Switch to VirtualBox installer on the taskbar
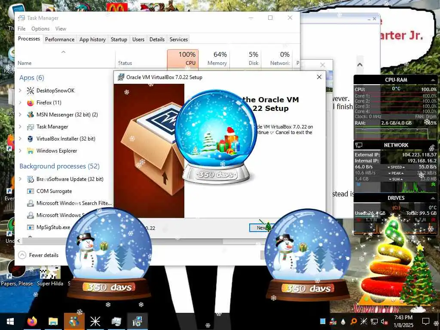This screenshot has width=440, height=330. 137,321
